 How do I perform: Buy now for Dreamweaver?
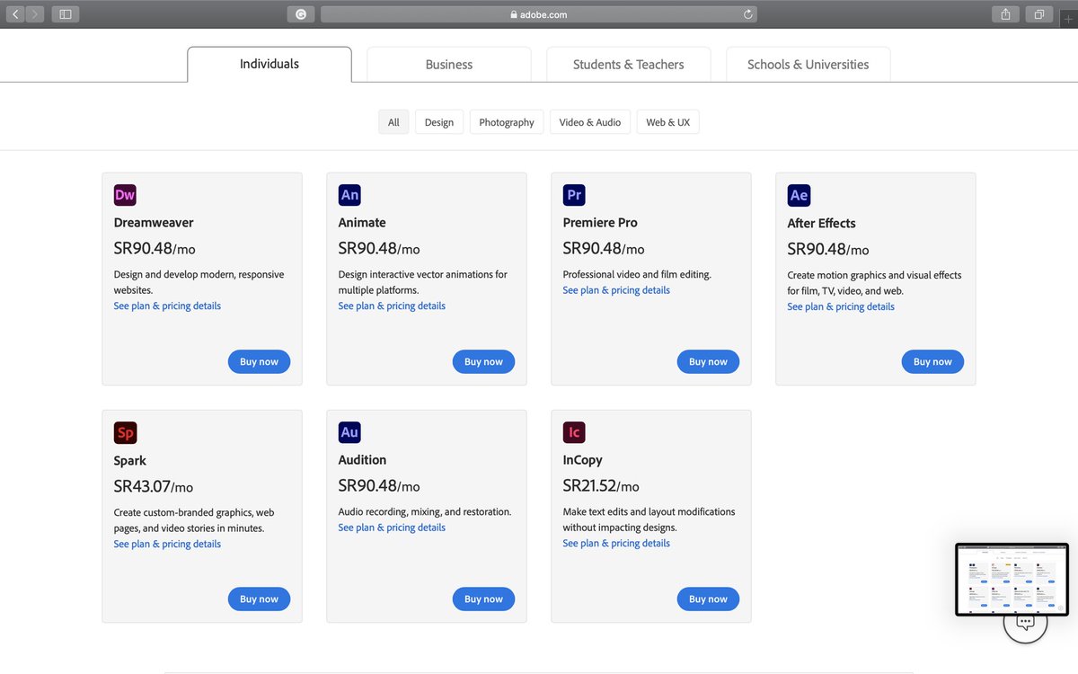click(259, 361)
